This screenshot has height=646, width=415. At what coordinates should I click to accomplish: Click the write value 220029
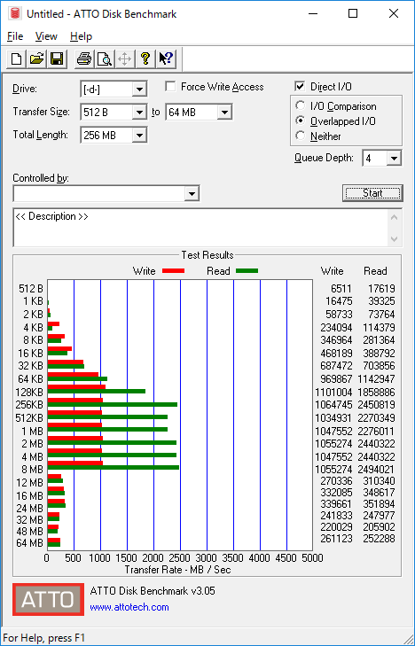[x=336, y=527]
